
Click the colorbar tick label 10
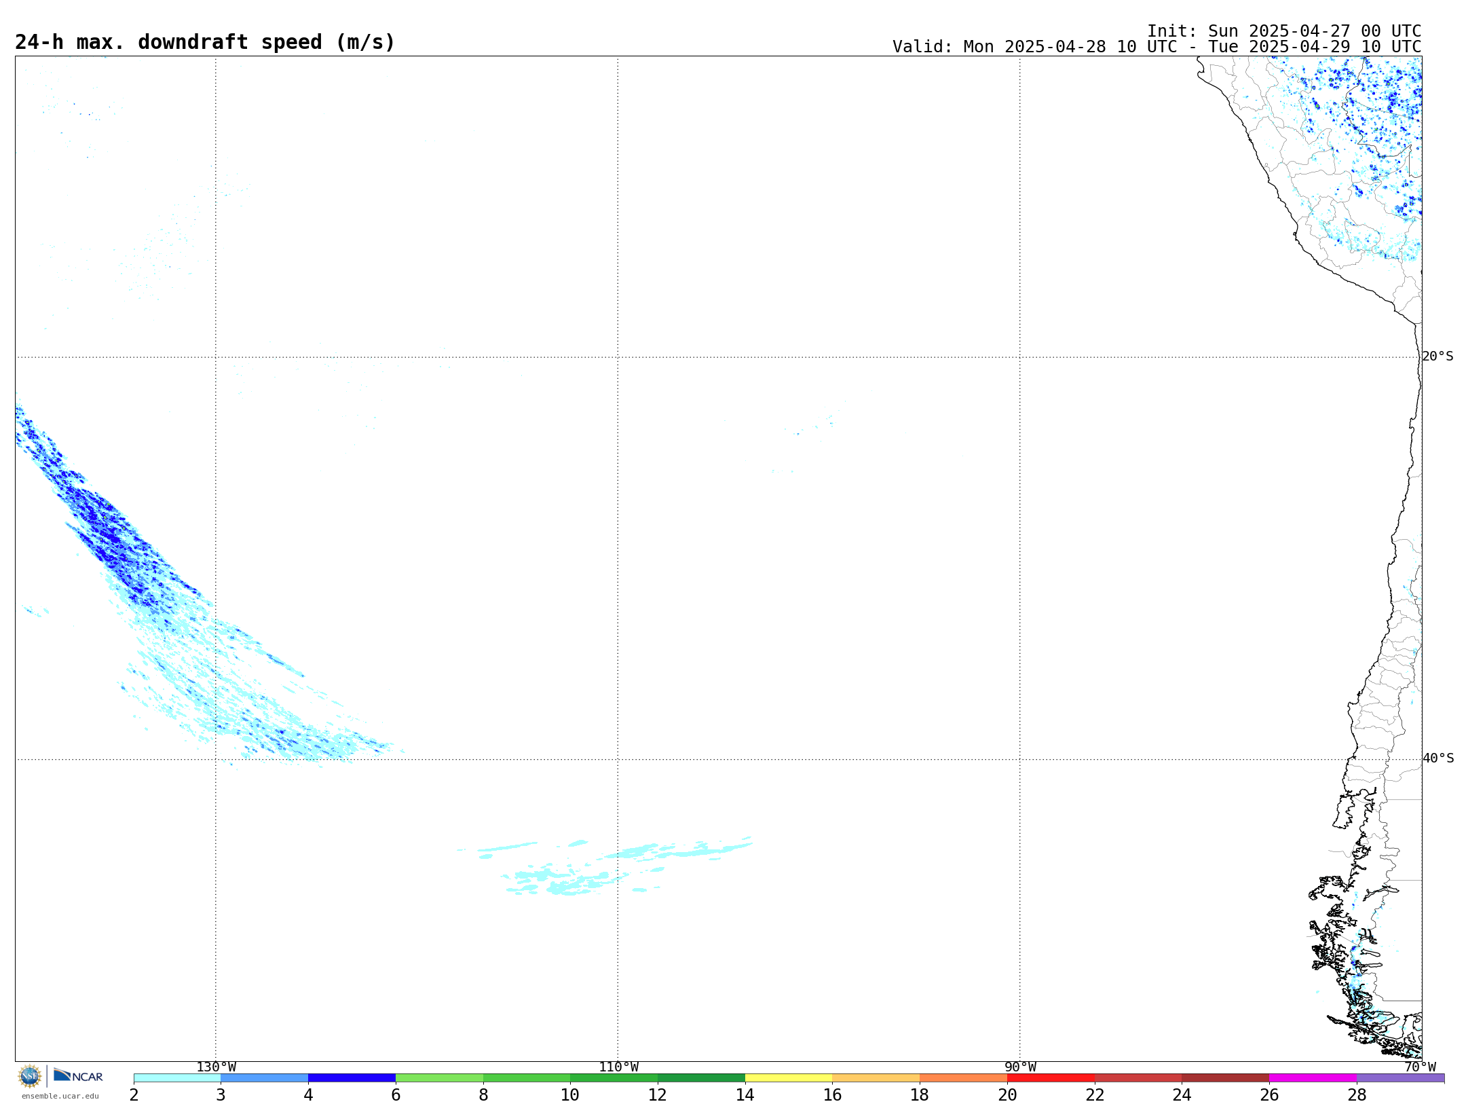click(x=570, y=1094)
